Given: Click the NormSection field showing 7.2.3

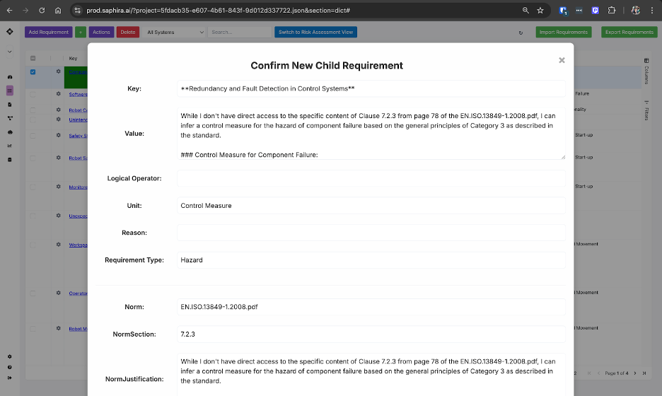Looking at the screenshot, I should (371, 334).
